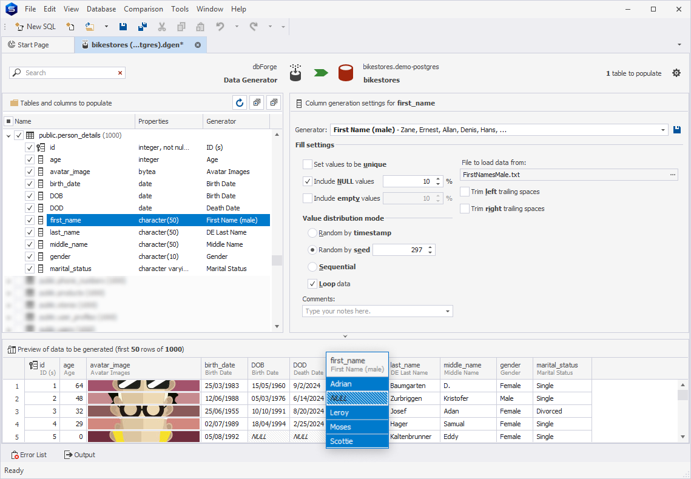Click the expand all icon next to refresh
Image resolution: width=691 pixels, height=479 pixels.
[257, 103]
